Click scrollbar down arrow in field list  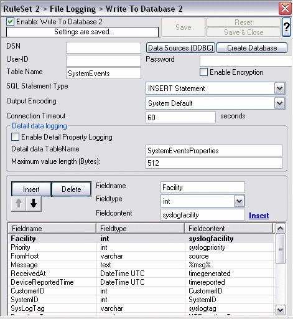(281, 310)
